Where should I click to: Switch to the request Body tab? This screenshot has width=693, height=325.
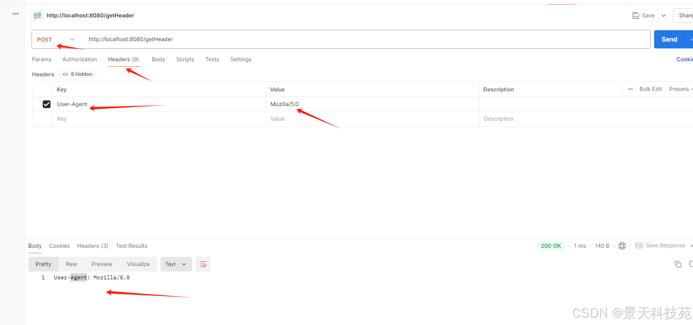pyautogui.click(x=158, y=59)
